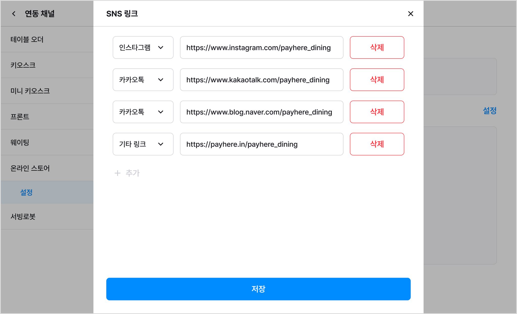Screen dimensions: 517x314
Task: Delete the kakaotalk.com link row
Action: coord(377,80)
